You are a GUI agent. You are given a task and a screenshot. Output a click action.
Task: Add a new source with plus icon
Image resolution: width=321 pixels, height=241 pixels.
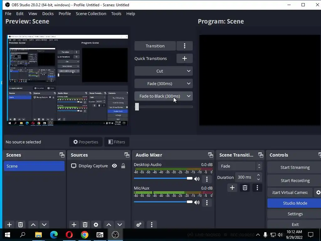pos(74,225)
